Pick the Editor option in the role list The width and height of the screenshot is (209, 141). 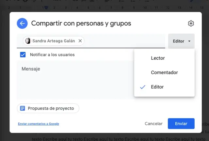pos(157,87)
